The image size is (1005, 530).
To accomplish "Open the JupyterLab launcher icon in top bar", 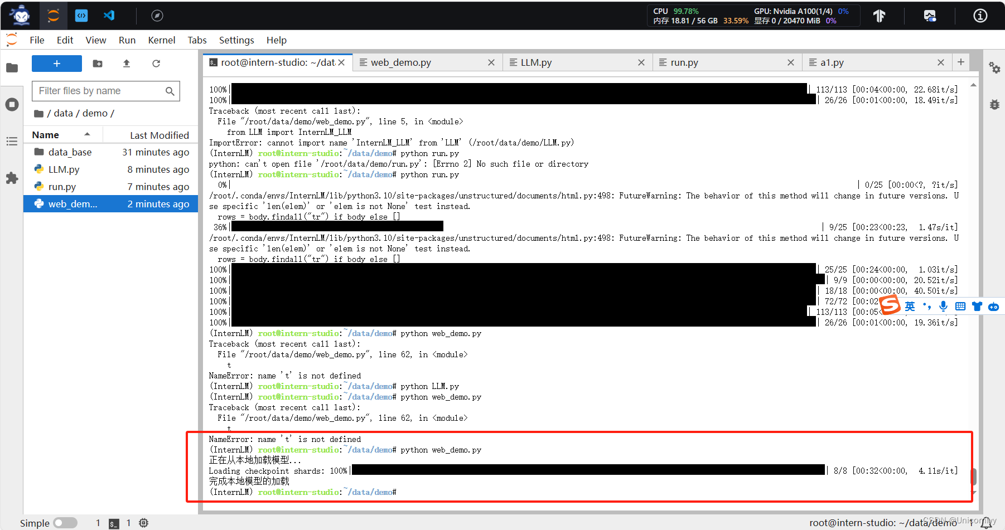I will (54, 16).
